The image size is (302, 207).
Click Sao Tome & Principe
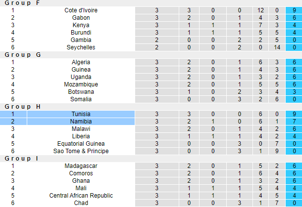click(x=81, y=151)
